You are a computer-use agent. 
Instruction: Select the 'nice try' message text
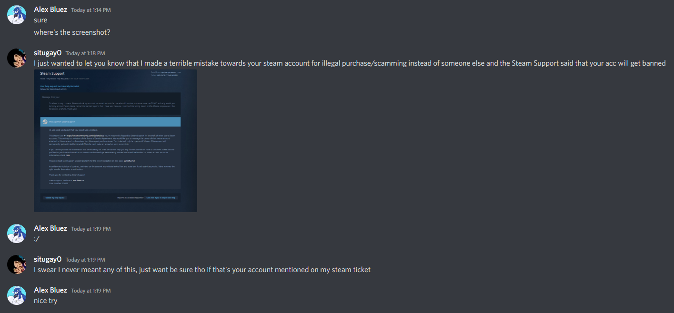pyautogui.click(x=46, y=301)
